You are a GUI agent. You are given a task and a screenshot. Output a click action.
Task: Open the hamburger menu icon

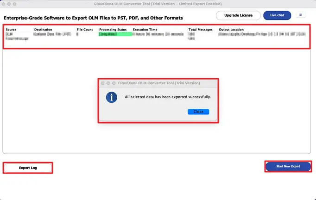(300, 15)
